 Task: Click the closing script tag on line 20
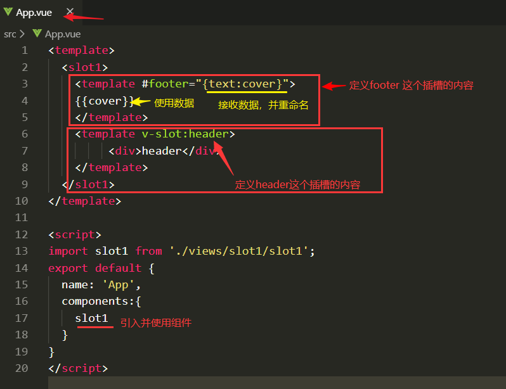pos(78,368)
